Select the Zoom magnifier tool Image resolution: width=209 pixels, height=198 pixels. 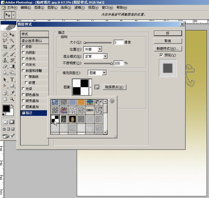click(x=12, y=99)
